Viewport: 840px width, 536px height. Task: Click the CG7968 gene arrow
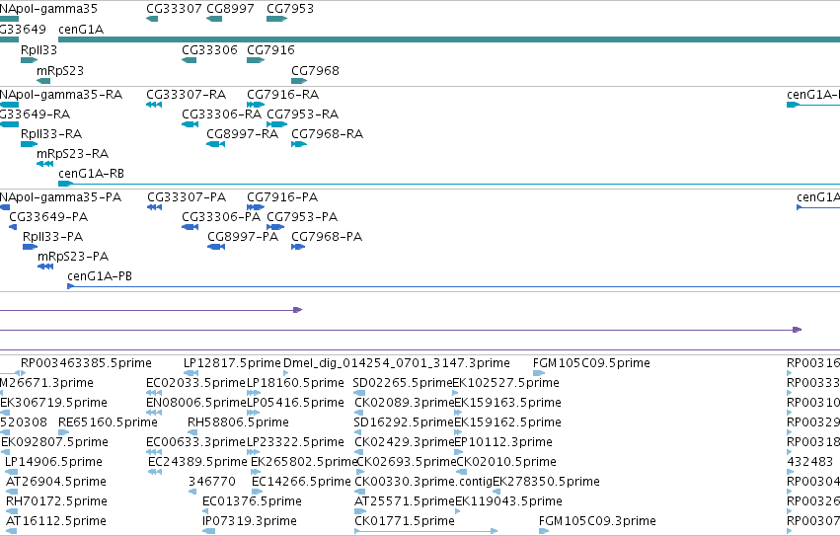(299, 81)
